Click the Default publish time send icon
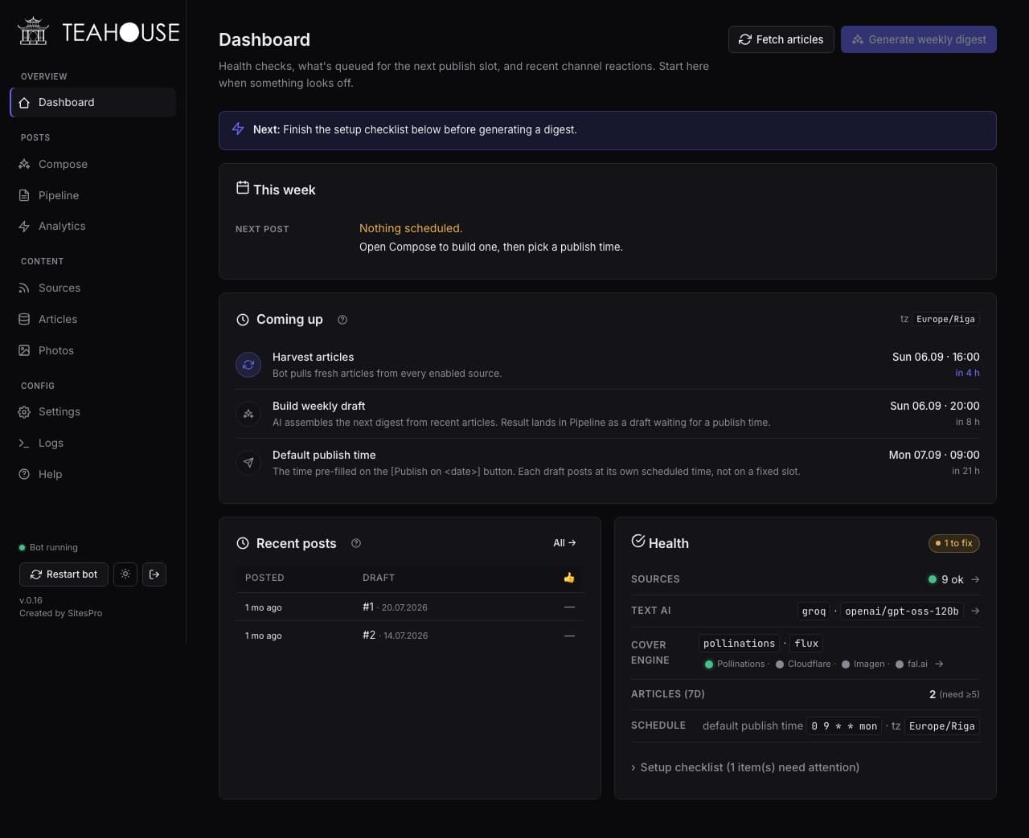 coord(248,463)
